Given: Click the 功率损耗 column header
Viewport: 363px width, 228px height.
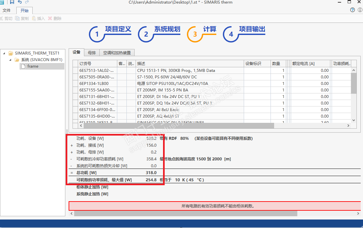Looking at the screenshot, I should (x=342, y=63).
